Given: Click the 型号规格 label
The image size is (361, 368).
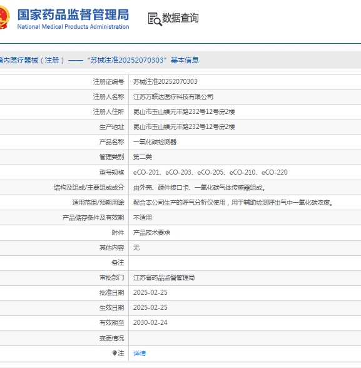Looking at the screenshot, I should (x=111, y=172).
